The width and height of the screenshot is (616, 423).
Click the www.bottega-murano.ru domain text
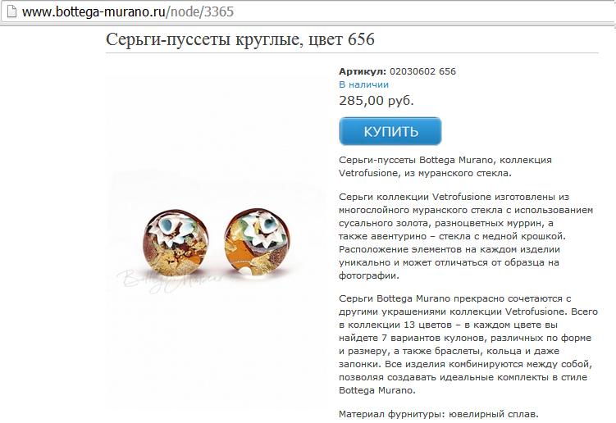pos(94,11)
